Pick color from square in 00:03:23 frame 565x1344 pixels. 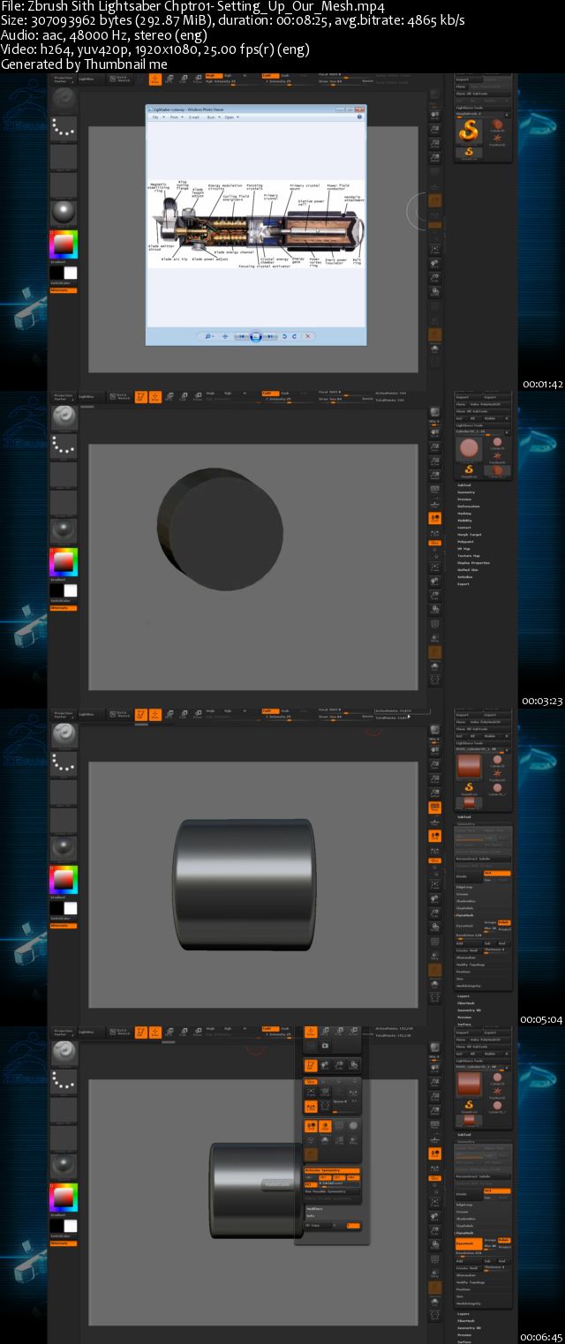(64, 562)
